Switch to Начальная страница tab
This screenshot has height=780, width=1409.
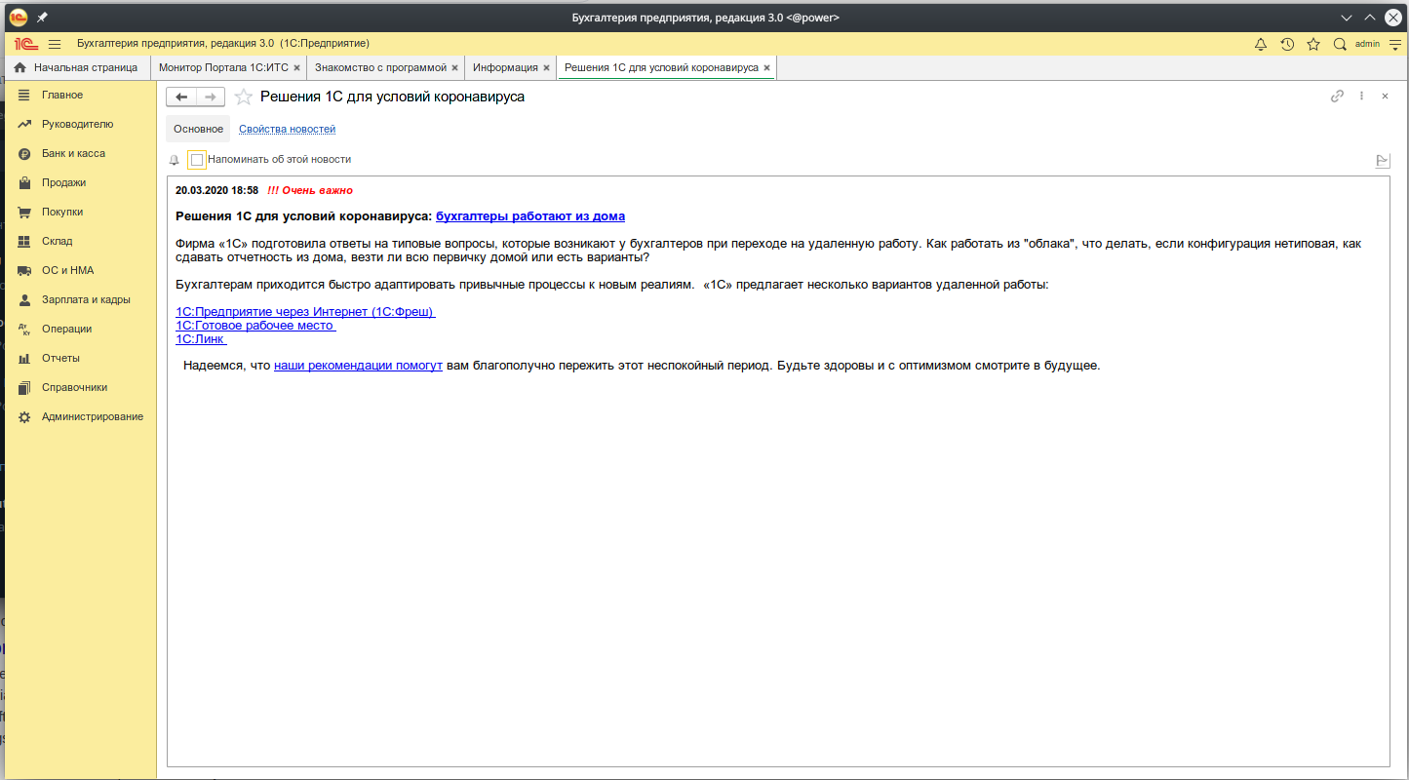[x=76, y=67]
